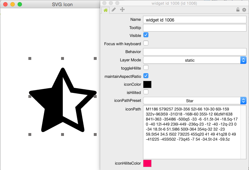Enable Focus with keyboard
This screenshot has width=249, height=170.
146,43
